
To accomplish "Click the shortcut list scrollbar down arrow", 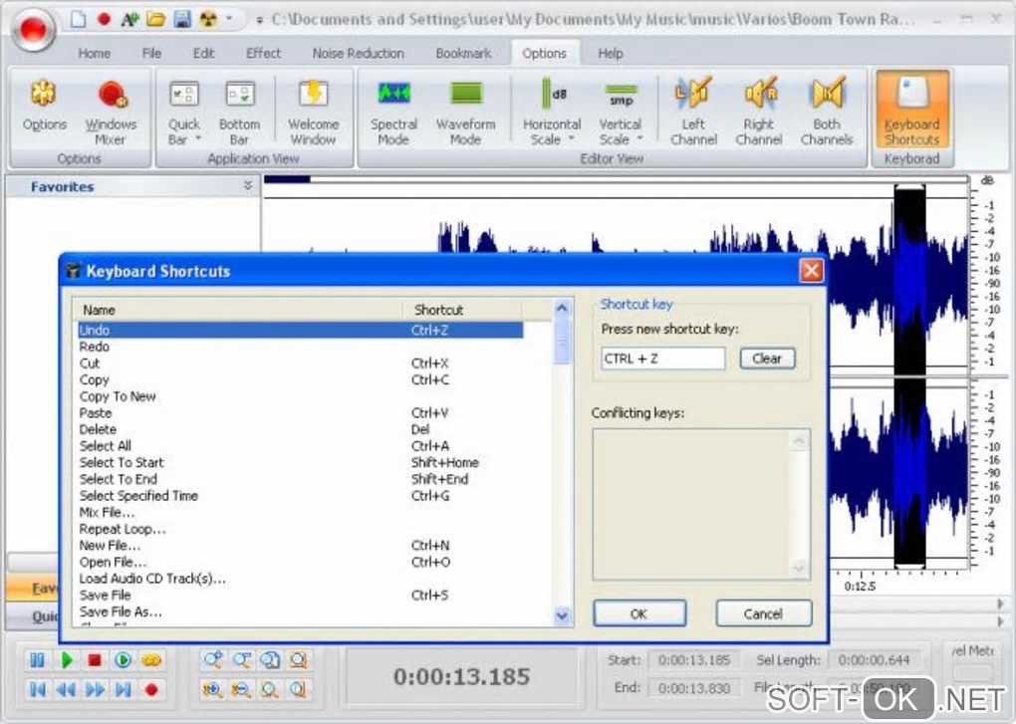I will click(x=563, y=615).
